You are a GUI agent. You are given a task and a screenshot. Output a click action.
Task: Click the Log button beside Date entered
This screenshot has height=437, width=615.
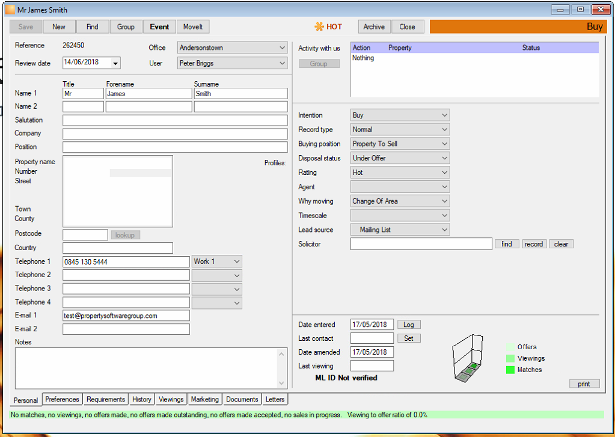click(x=409, y=325)
